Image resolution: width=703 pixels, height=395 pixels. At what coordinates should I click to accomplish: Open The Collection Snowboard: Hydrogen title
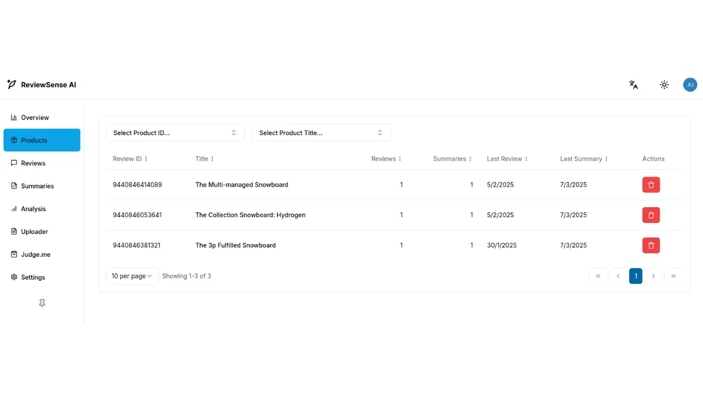click(x=250, y=215)
